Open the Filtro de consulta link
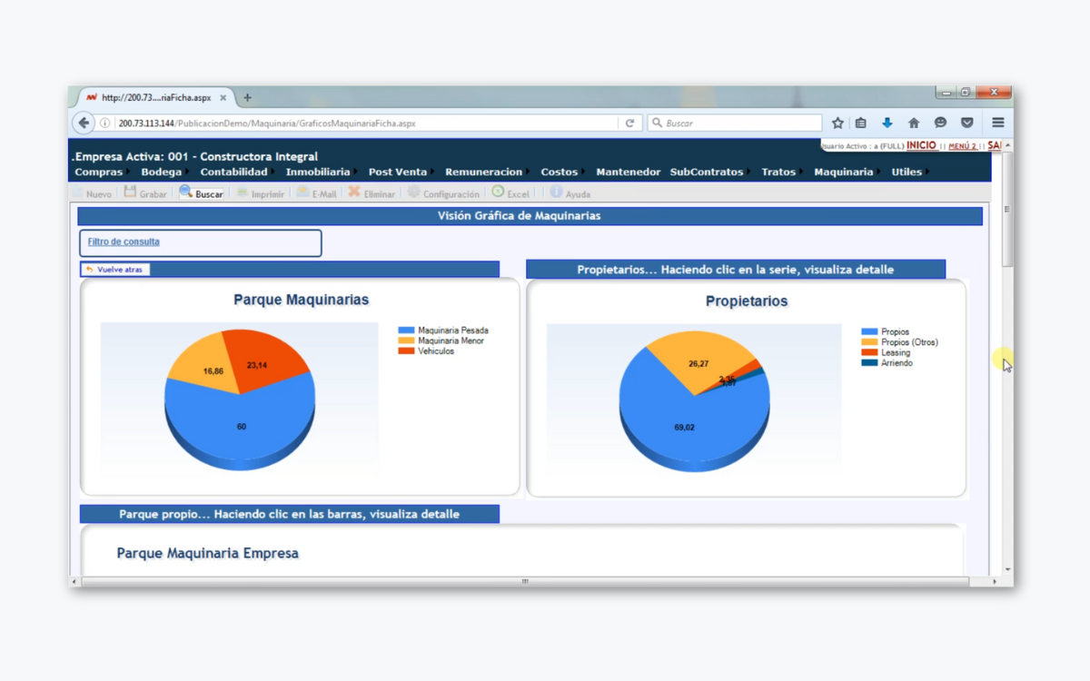This screenshot has width=1090, height=681. coord(124,242)
